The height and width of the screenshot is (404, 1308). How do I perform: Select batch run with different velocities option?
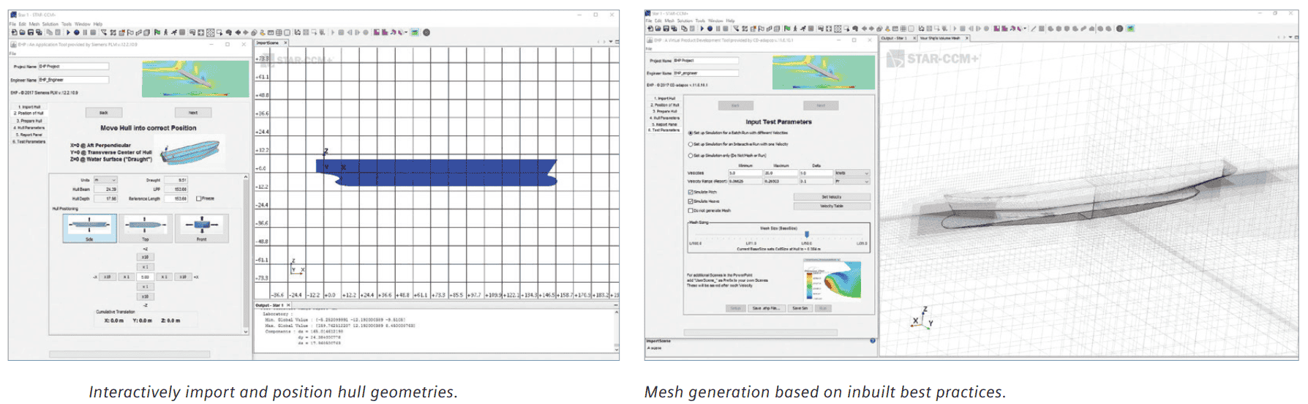(x=690, y=132)
